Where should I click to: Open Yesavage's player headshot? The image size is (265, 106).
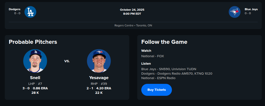99,61
